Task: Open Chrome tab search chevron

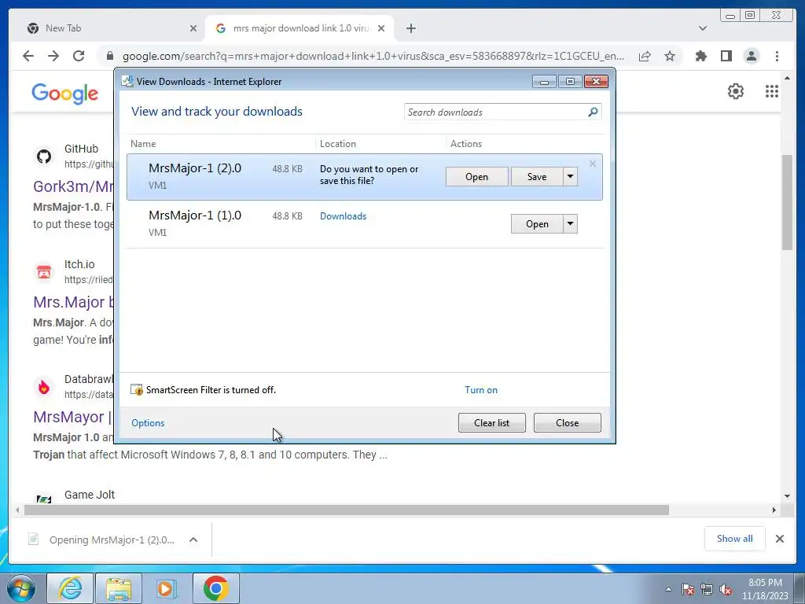Action: pos(702,28)
